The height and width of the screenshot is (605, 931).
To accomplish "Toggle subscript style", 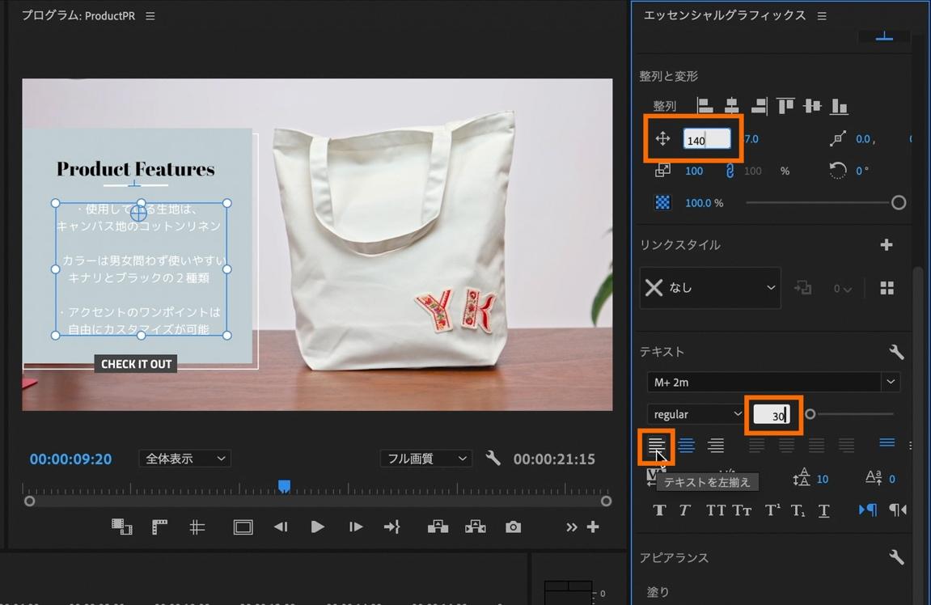I will pyautogui.click(x=798, y=510).
